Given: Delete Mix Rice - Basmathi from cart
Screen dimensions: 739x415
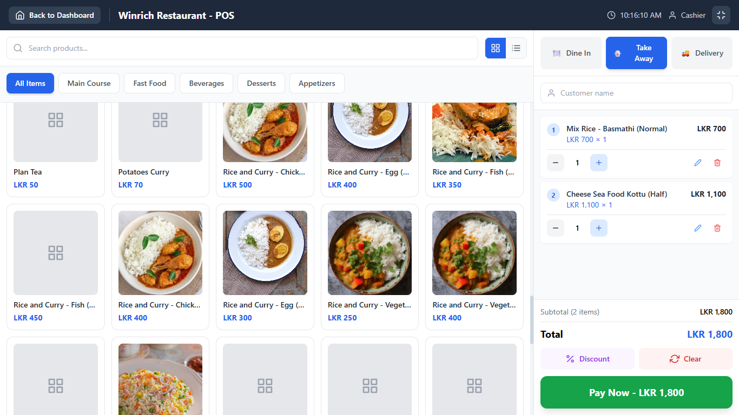Looking at the screenshot, I should (717, 163).
